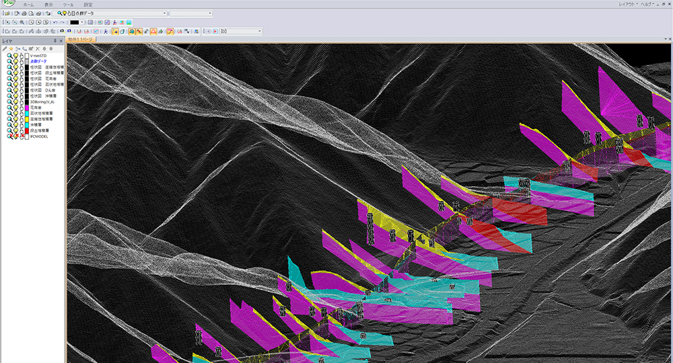Expand the {0} combo box
This screenshot has height=363, width=673.
coord(259,31)
